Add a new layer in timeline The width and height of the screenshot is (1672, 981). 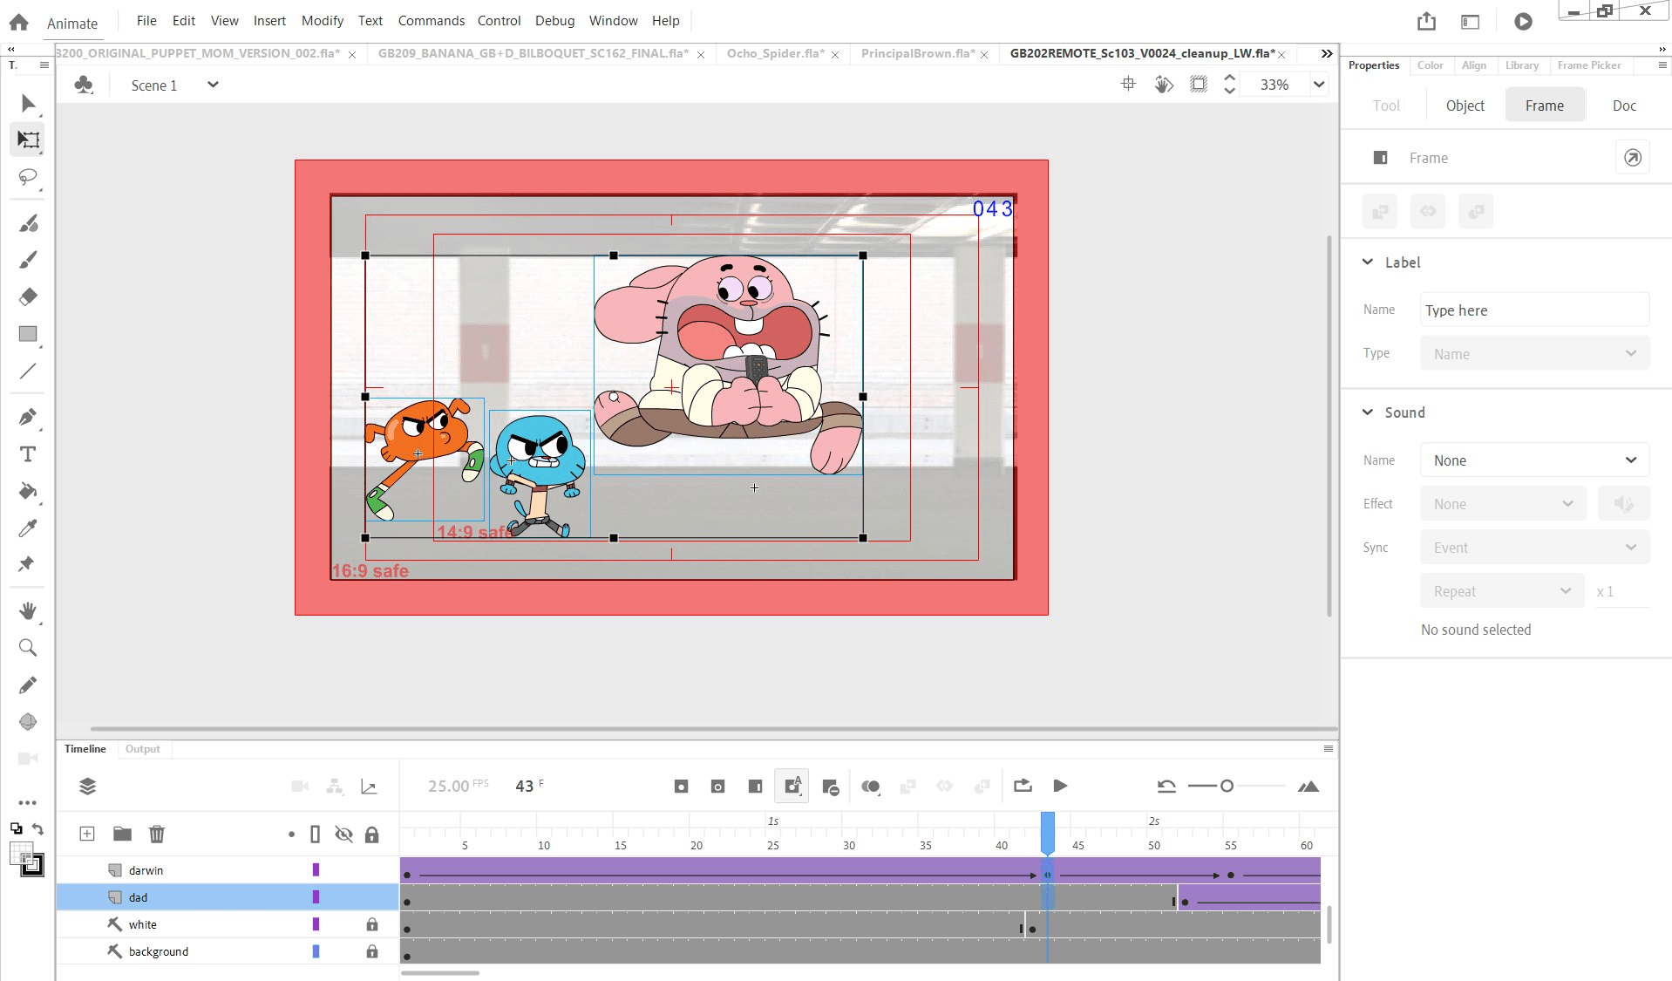87,834
